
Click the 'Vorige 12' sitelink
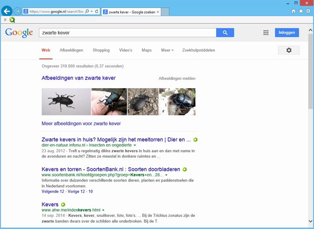[76, 192]
